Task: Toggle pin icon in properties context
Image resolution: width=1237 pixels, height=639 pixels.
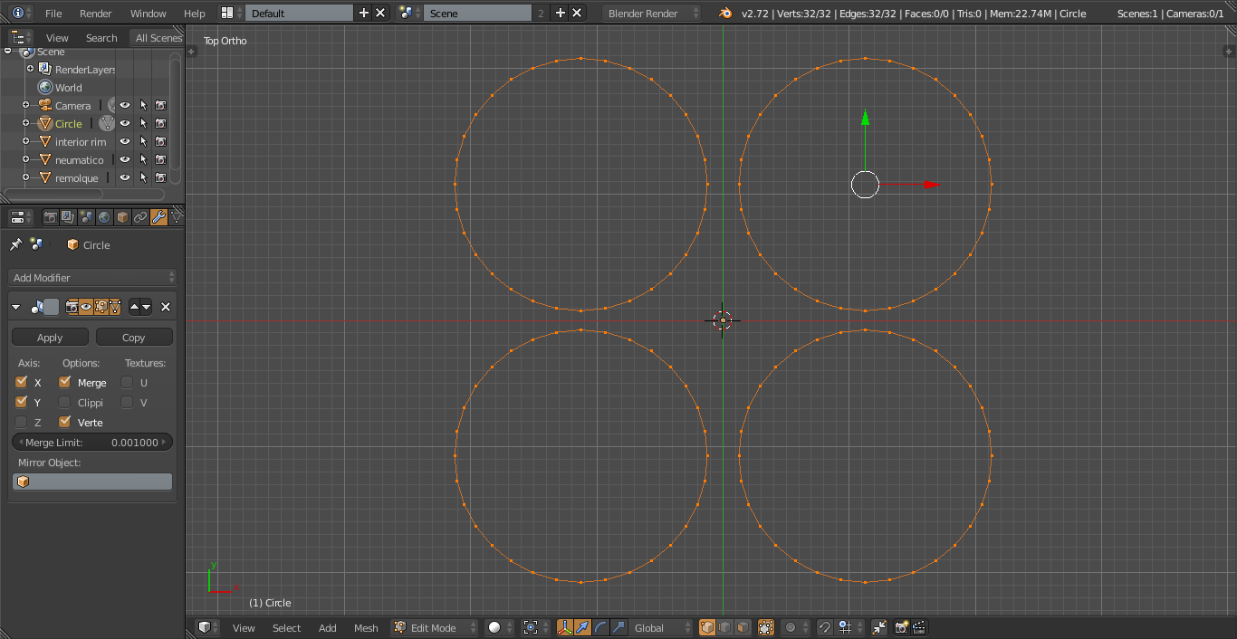Action: 15,244
